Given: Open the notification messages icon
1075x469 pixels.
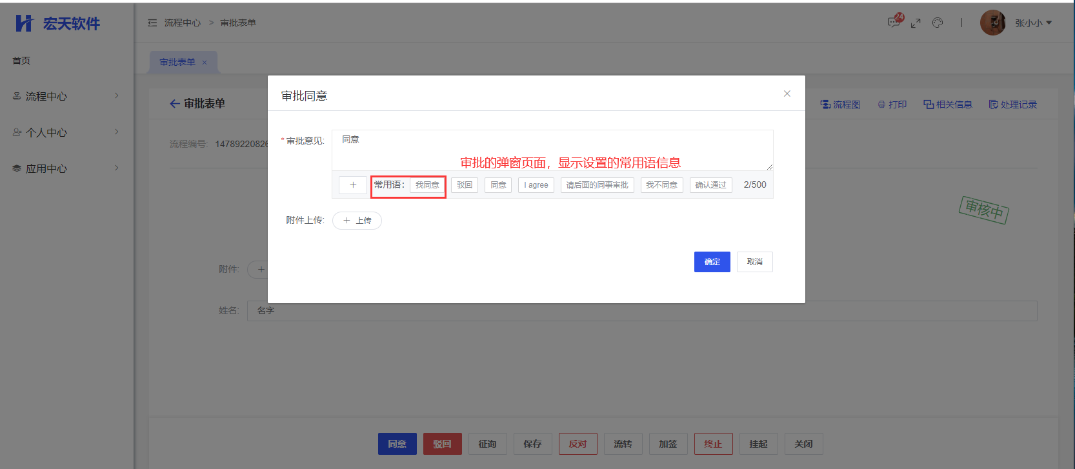Looking at the screenshot, I should [x=894, y=22].
